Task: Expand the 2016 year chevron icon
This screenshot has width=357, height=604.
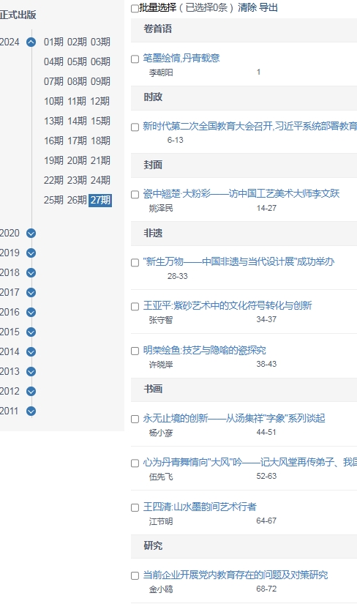Action: (31, 313)
